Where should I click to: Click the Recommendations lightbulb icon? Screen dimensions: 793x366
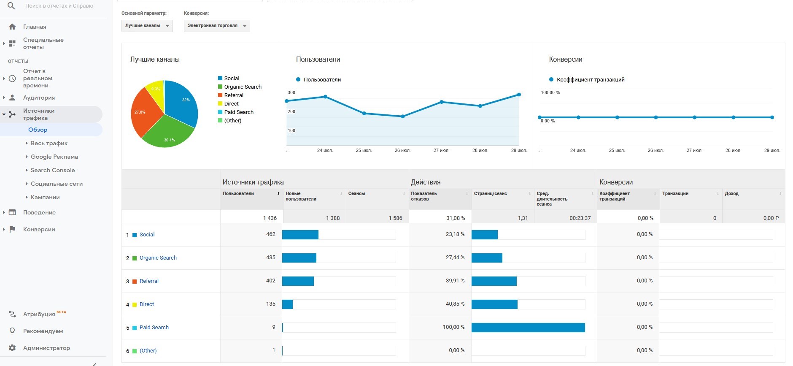[12, 331]
